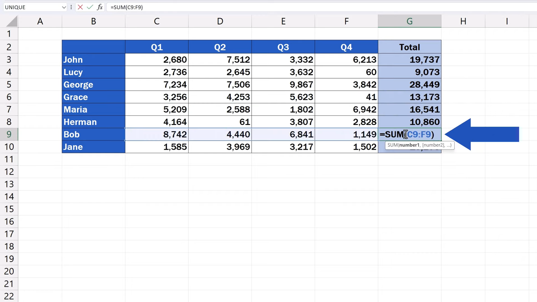
Task: Select row 9 header
Action: point(9,134)
